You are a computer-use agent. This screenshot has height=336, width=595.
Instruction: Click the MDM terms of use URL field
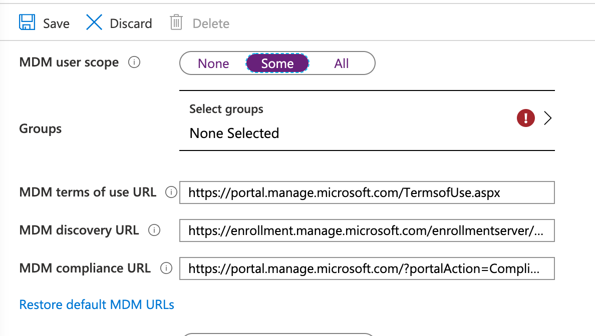tap(367, 192)
